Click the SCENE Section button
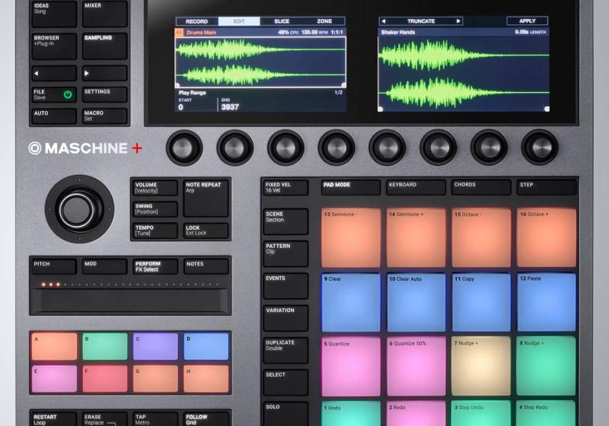The width and height of the screenshot is (609, 426). click(x=286, y=221)
